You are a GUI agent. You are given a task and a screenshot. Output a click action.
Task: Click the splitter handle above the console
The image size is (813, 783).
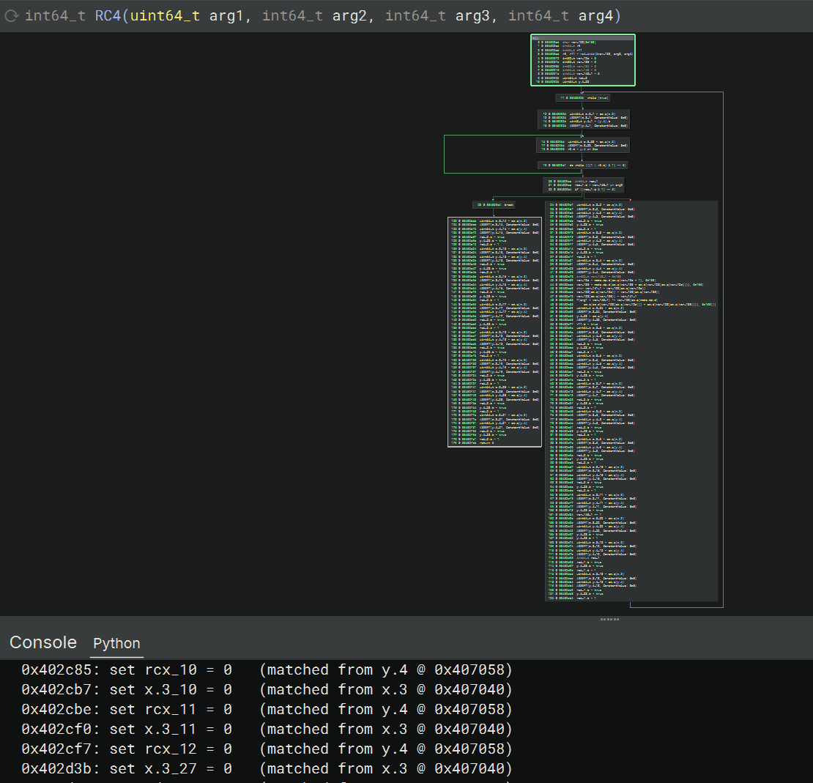click(x=609, y=619)
